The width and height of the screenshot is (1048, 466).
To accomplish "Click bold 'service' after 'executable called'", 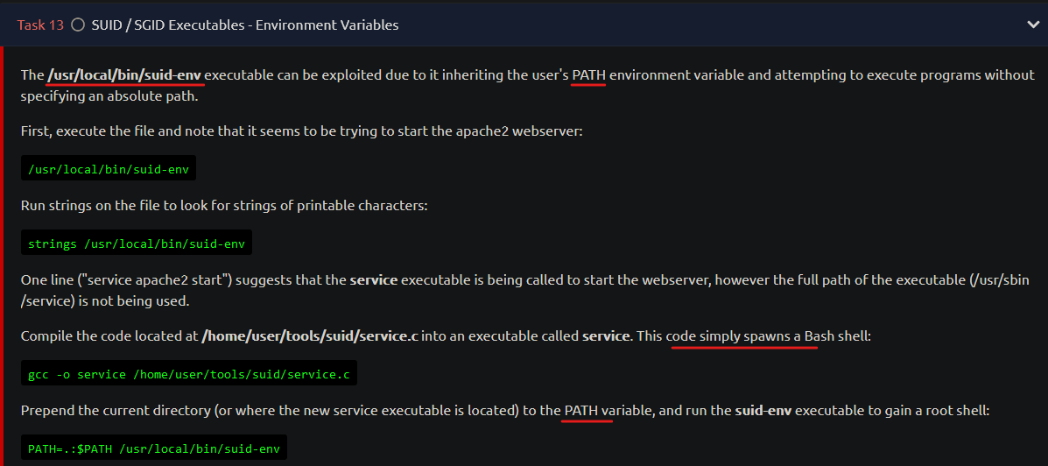I will (x=607, y=335).
